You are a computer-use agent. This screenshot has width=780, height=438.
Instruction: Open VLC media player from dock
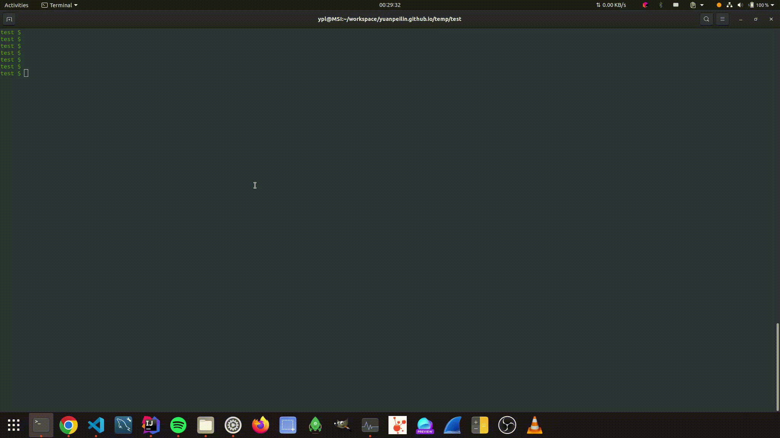535,425
